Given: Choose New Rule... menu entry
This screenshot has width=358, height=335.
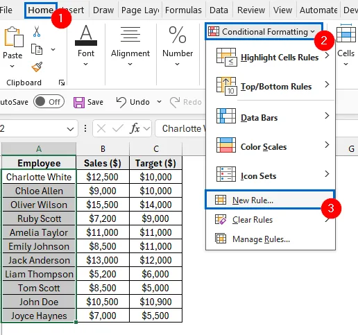Looking at the screenshot, I should [x=270, y=200].
